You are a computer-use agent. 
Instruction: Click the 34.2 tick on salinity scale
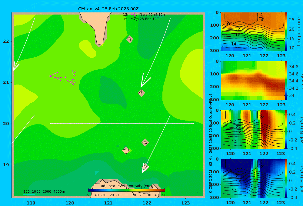(294, 88)
